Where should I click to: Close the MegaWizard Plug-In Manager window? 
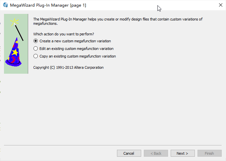click(221, 5)
